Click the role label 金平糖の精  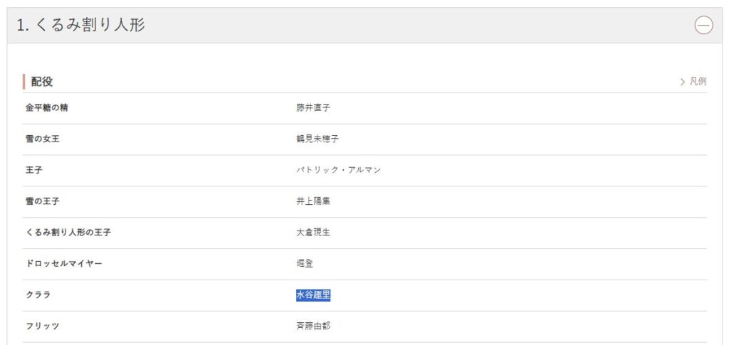(46, 107)
